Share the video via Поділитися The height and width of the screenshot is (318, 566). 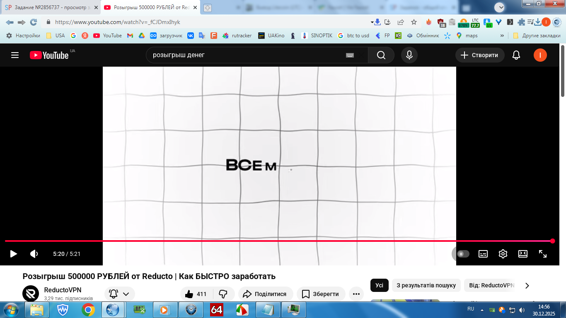coord(266,294)
